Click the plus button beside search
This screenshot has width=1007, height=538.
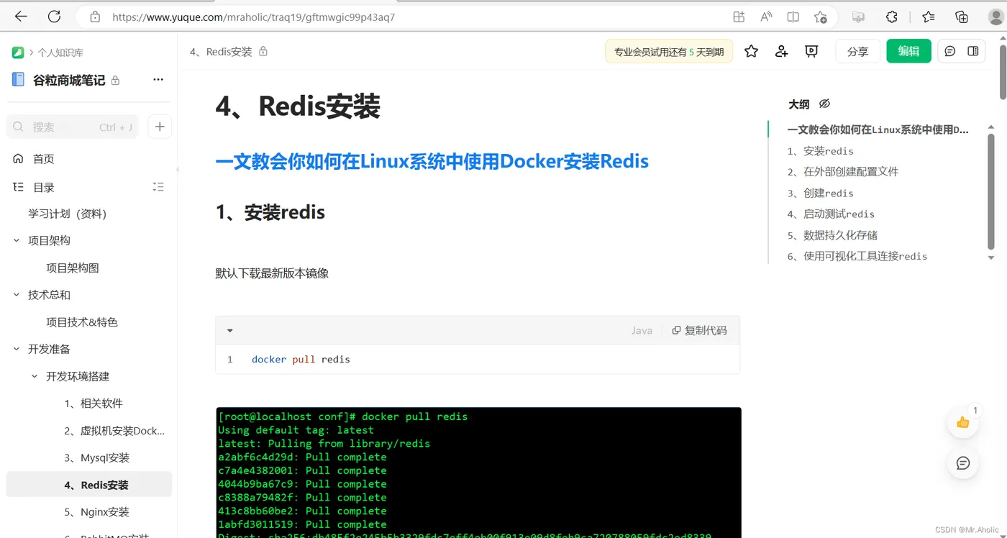pyautogui.click(x=160, y=127)
